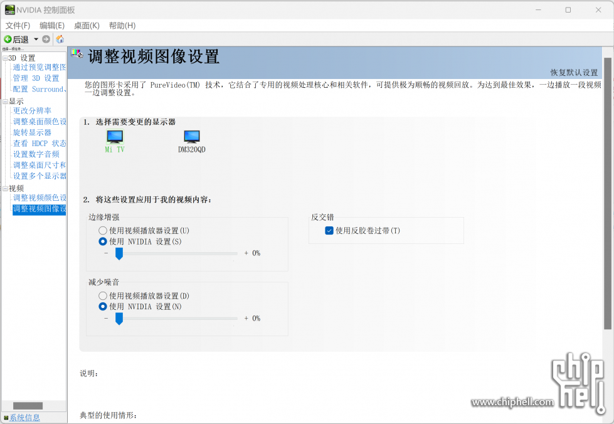Click the noise reduction slider thumb
Image resolution: width=614 pixels, height=424 pixels.
pos(119,319)
